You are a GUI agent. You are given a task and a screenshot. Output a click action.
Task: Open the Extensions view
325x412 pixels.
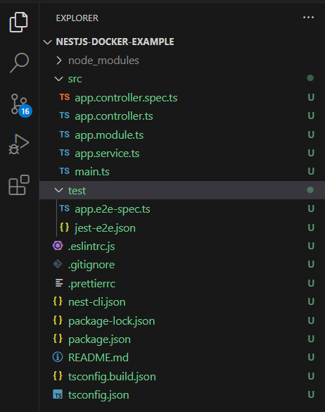pos(18,185)
